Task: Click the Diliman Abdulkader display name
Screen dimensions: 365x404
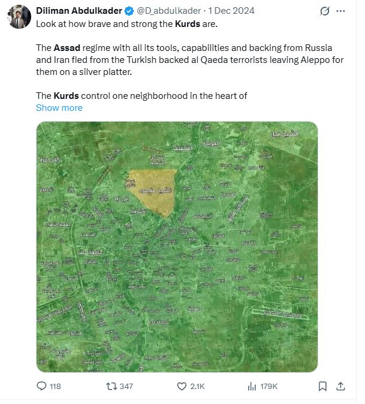Action: click(79, 11)
